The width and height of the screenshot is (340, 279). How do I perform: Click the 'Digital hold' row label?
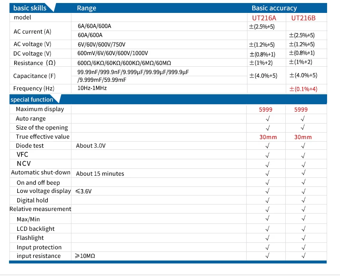(32, 200)
